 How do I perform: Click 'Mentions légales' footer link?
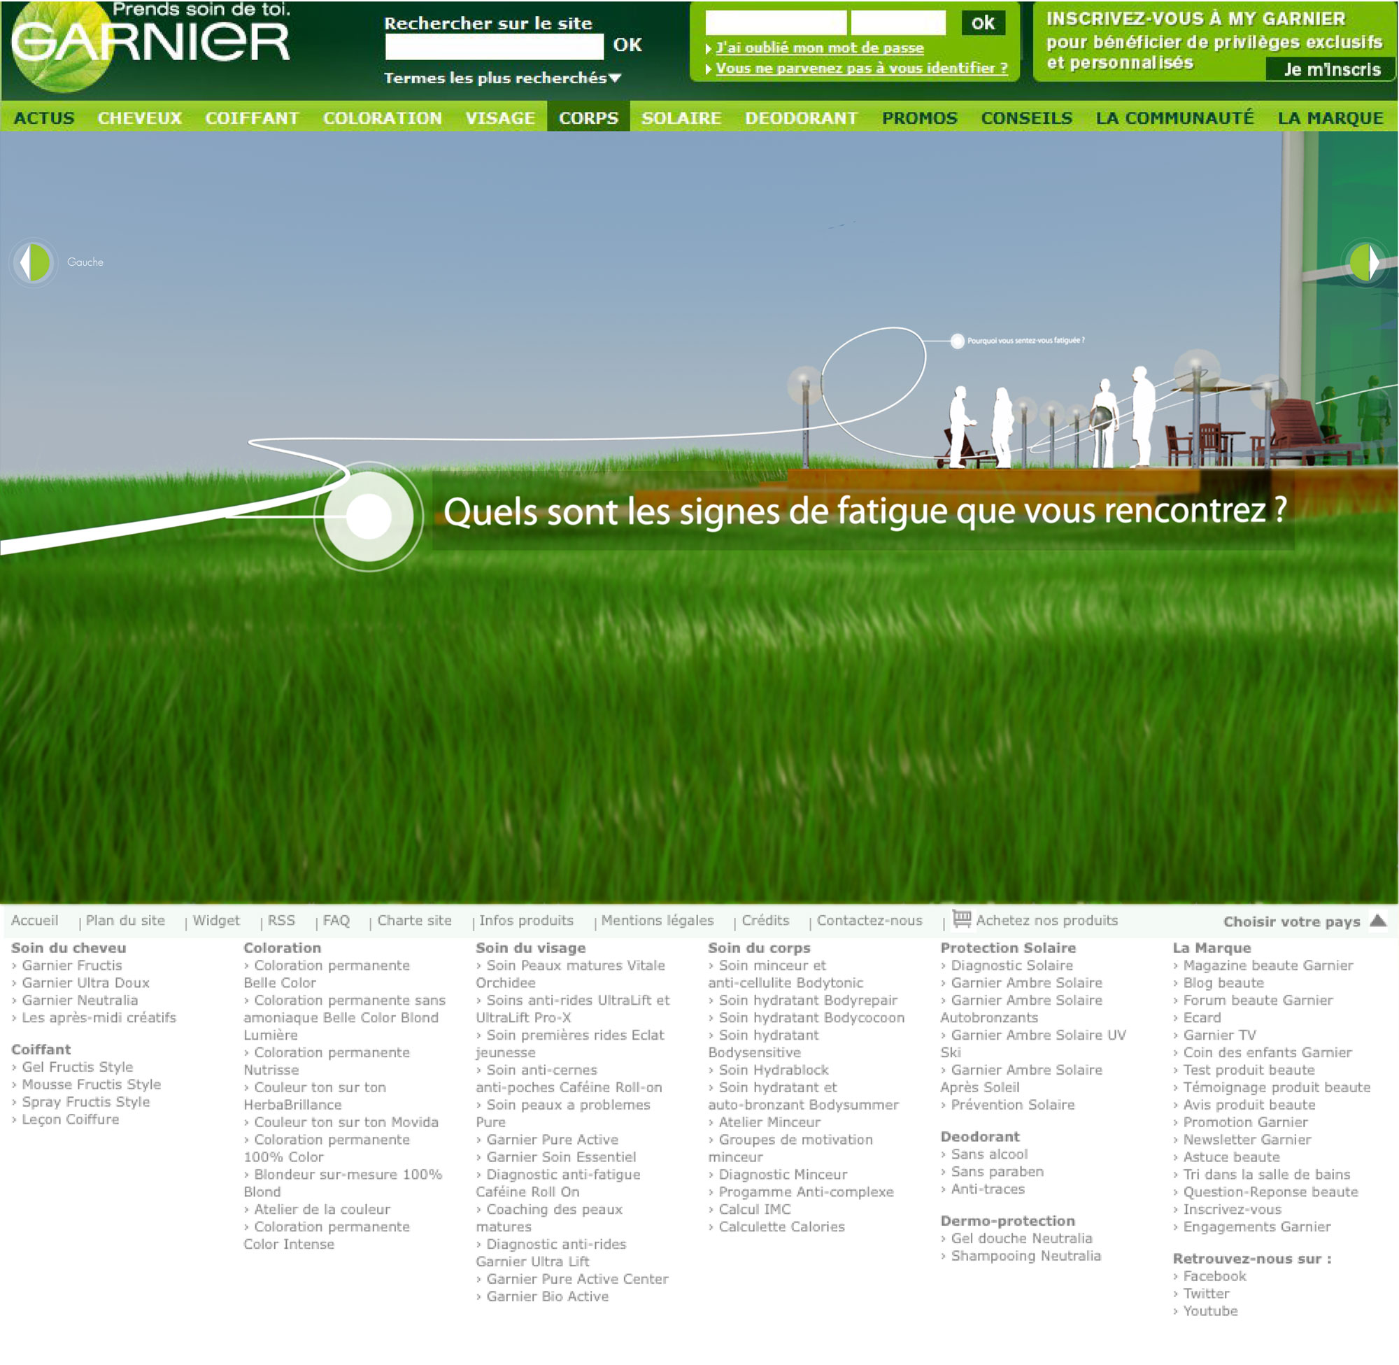coord(658,920)
